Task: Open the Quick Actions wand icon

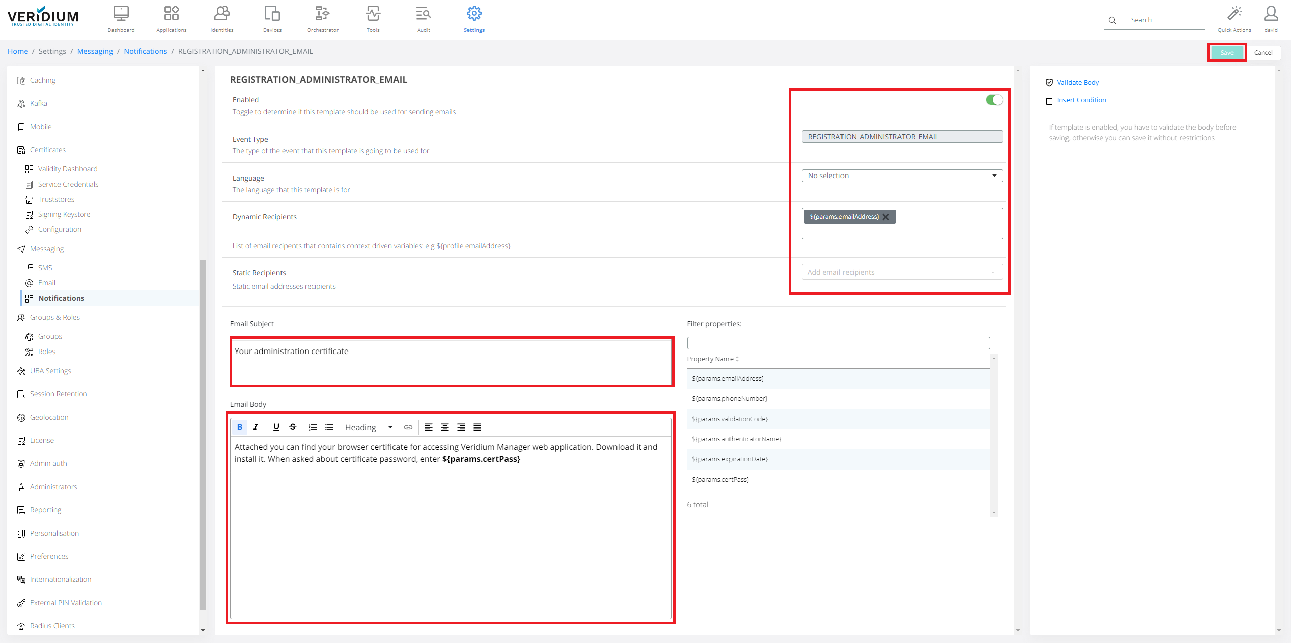Action: click(x=1234, y=14)
